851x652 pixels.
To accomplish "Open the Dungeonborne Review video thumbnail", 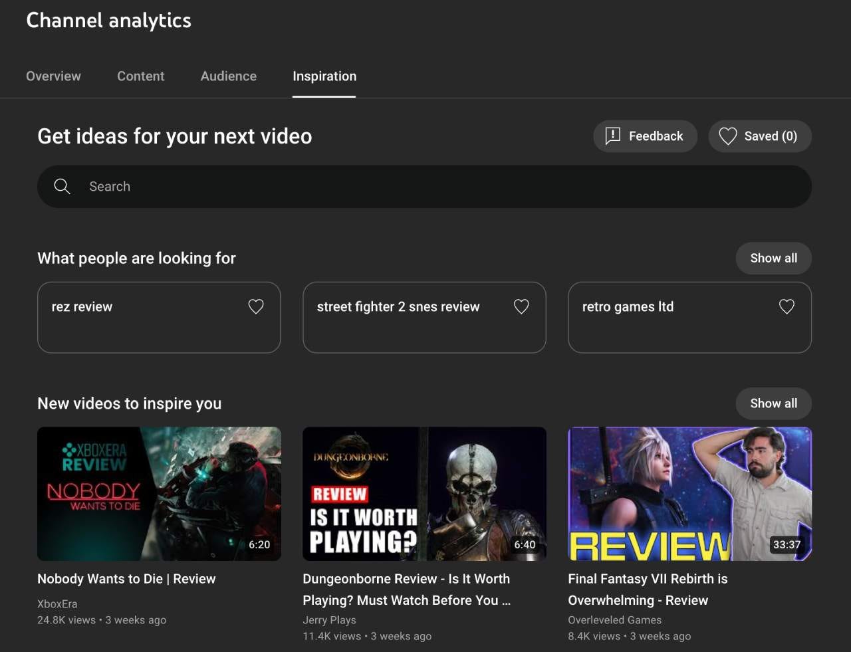I will point(424,494).
